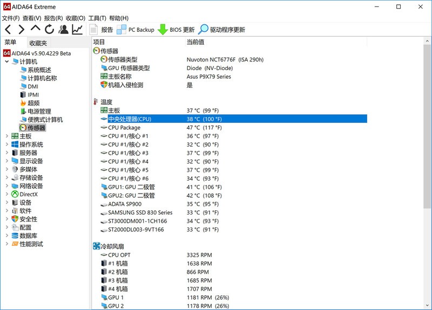Click the icon beside GPU 传感器类型
Image resolution: width=432 pixels, height=310 pixels.
click(104, 68)
